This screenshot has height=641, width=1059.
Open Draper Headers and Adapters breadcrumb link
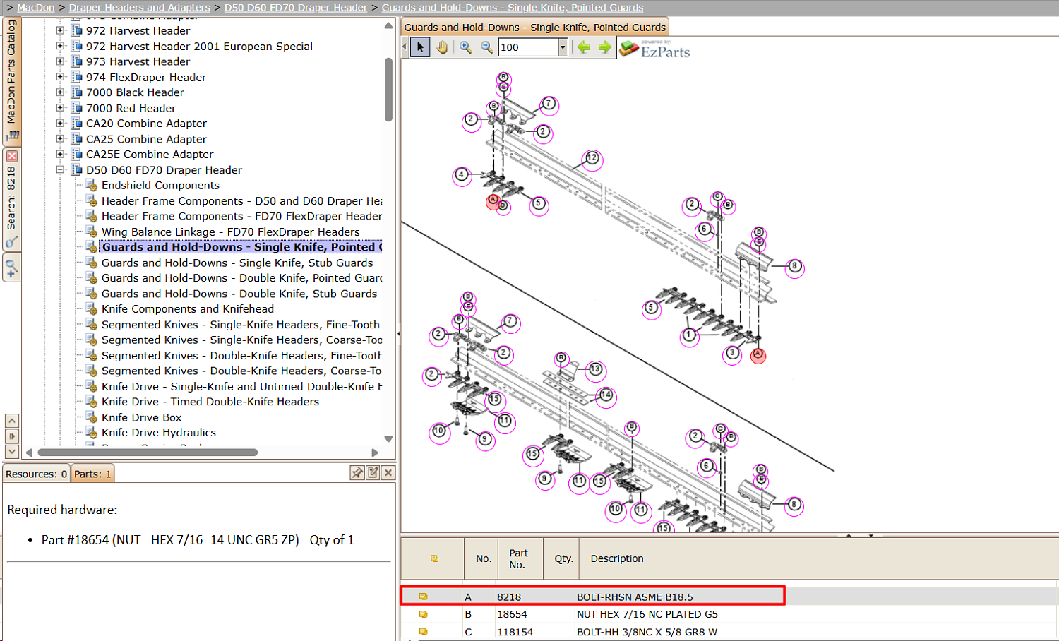click(x=140, y=8)
